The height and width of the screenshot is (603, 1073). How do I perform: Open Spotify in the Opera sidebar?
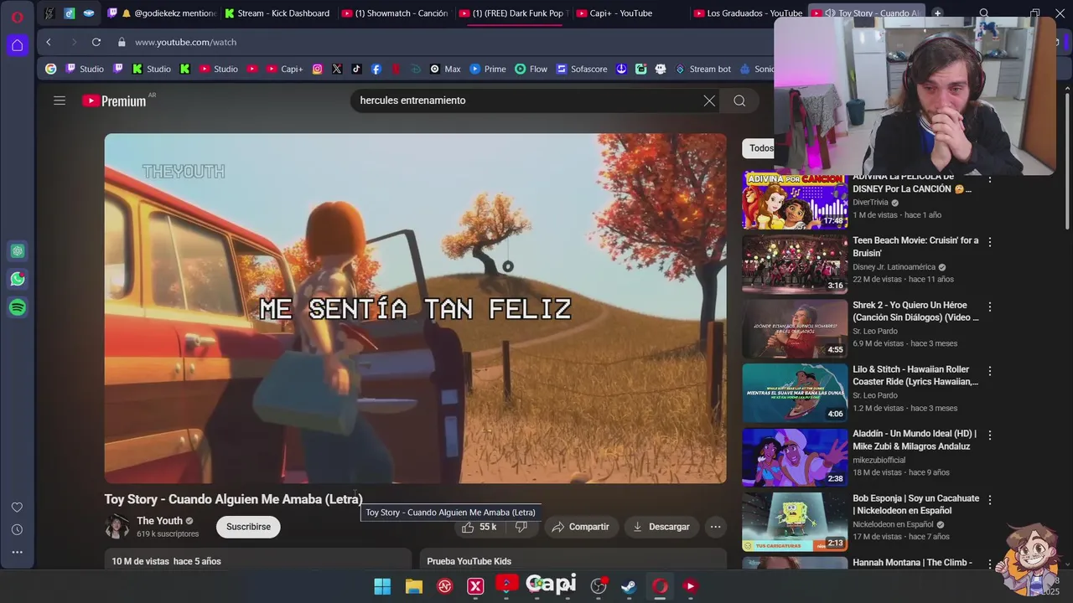[17, 307]
